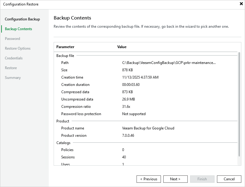Click the Not supported value
The height and width of the screenshot is (187, 245).
coord(134,114)
